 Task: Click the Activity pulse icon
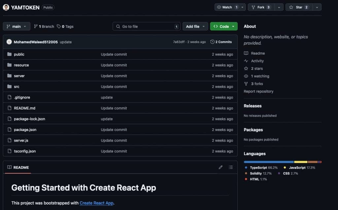(246, 61)
